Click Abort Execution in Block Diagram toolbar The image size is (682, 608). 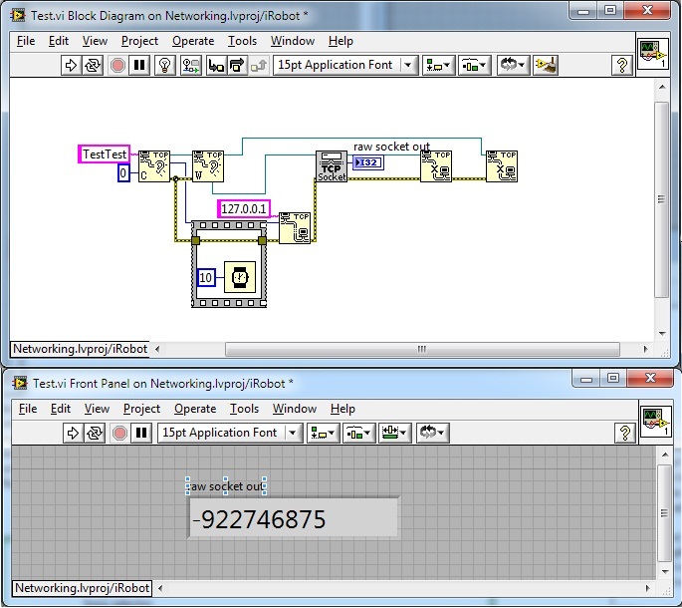[117, 66]
